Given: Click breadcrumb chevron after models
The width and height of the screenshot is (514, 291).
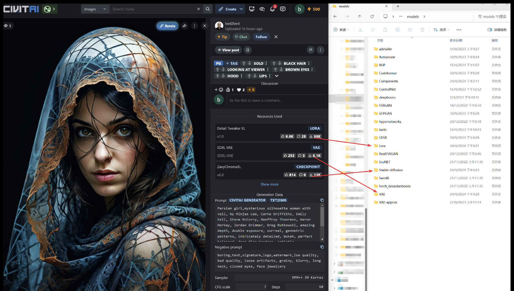Looking at the screenshot, I should pos(424,17).
